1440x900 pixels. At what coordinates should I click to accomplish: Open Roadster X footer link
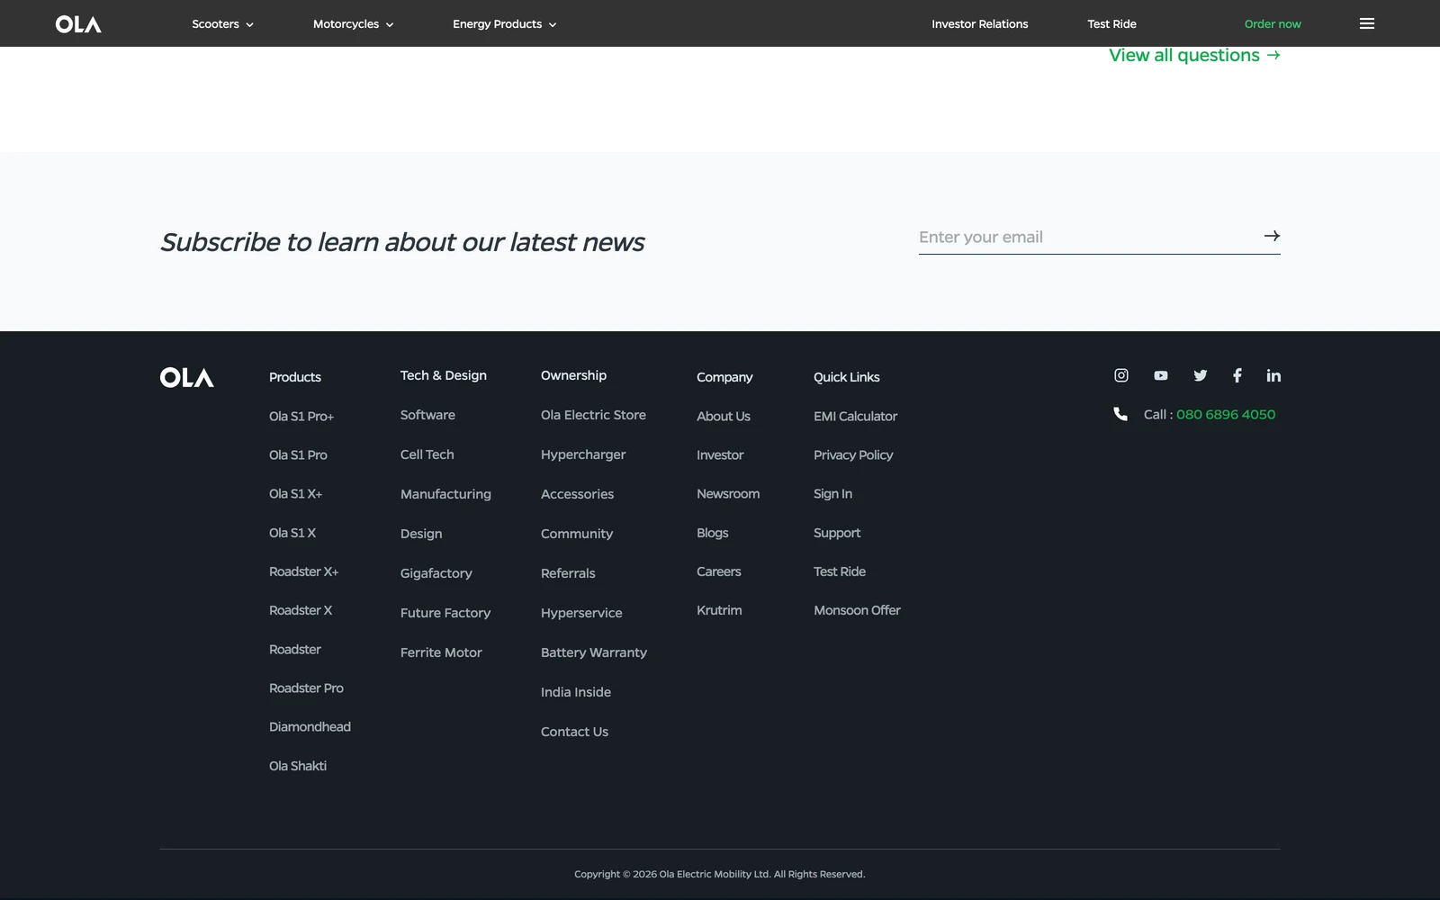(301, 610)
